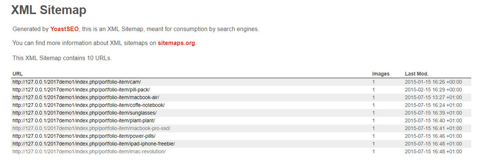This screenshot has width=486, height=164.
Task: Open the YoastSEO link
Action: (x=65, y=29)
